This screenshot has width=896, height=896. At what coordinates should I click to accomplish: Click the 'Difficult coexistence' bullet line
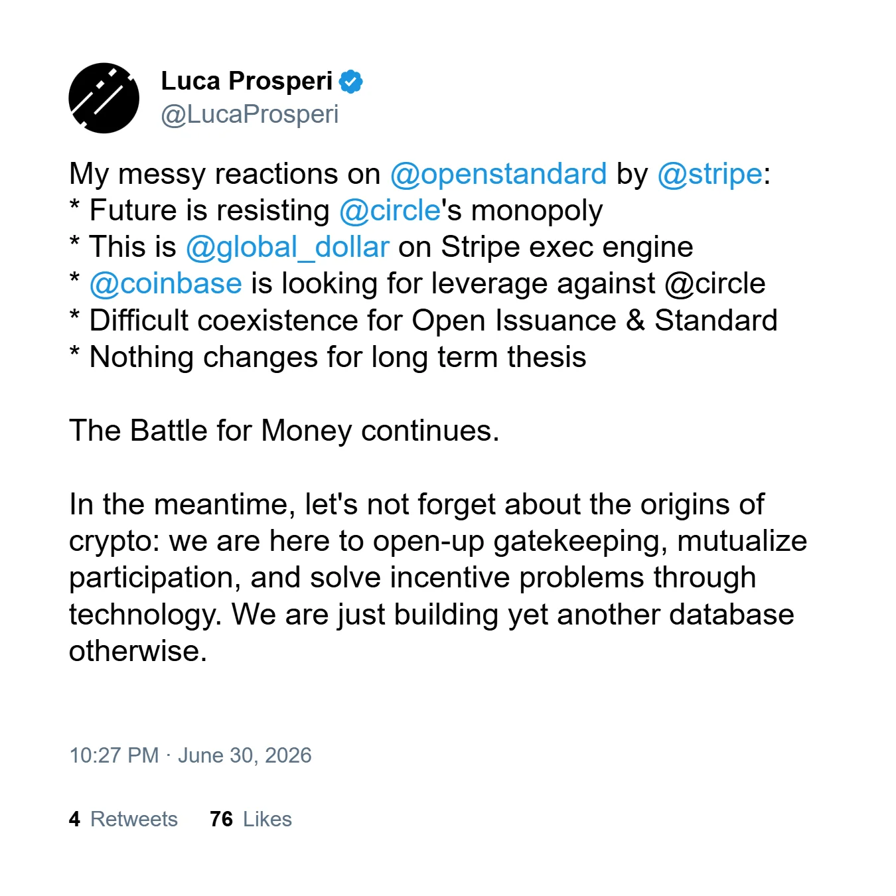pyautogui.click(x=423, y=321)
